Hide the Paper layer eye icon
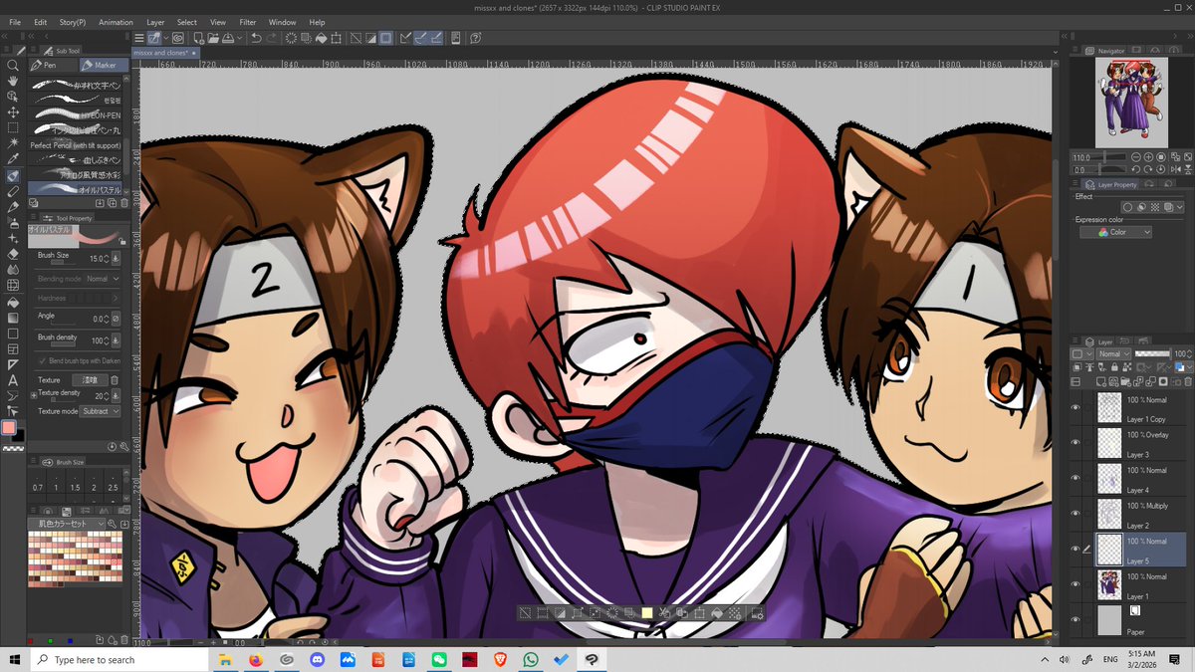Viewport: 1195px width, 672px height. [x=1075, y=619]
